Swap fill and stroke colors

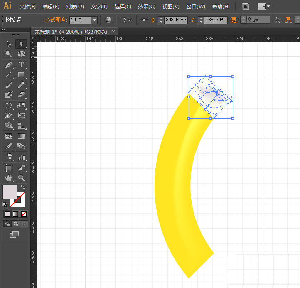(23, 187)
